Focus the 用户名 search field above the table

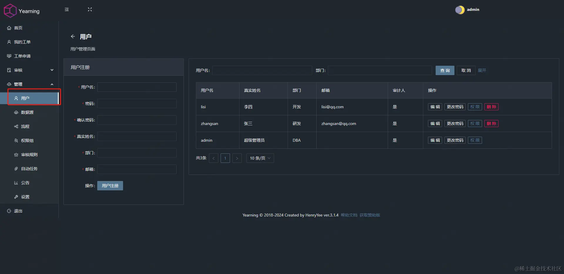coord(262,70)
